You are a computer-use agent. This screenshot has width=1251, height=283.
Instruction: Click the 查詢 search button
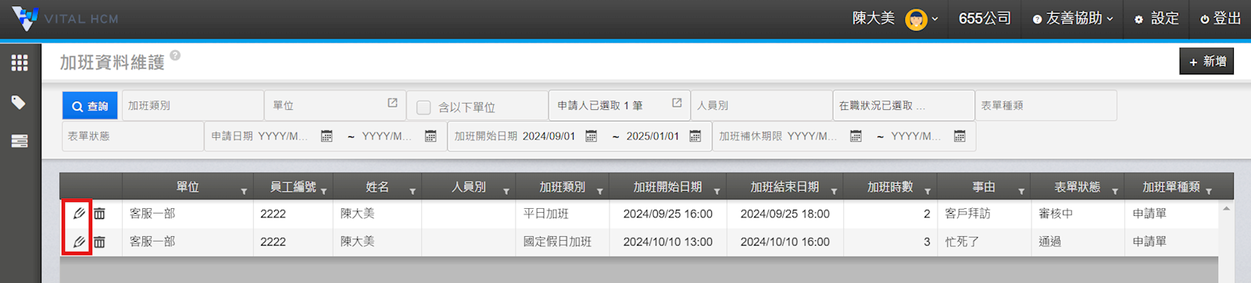90,106
